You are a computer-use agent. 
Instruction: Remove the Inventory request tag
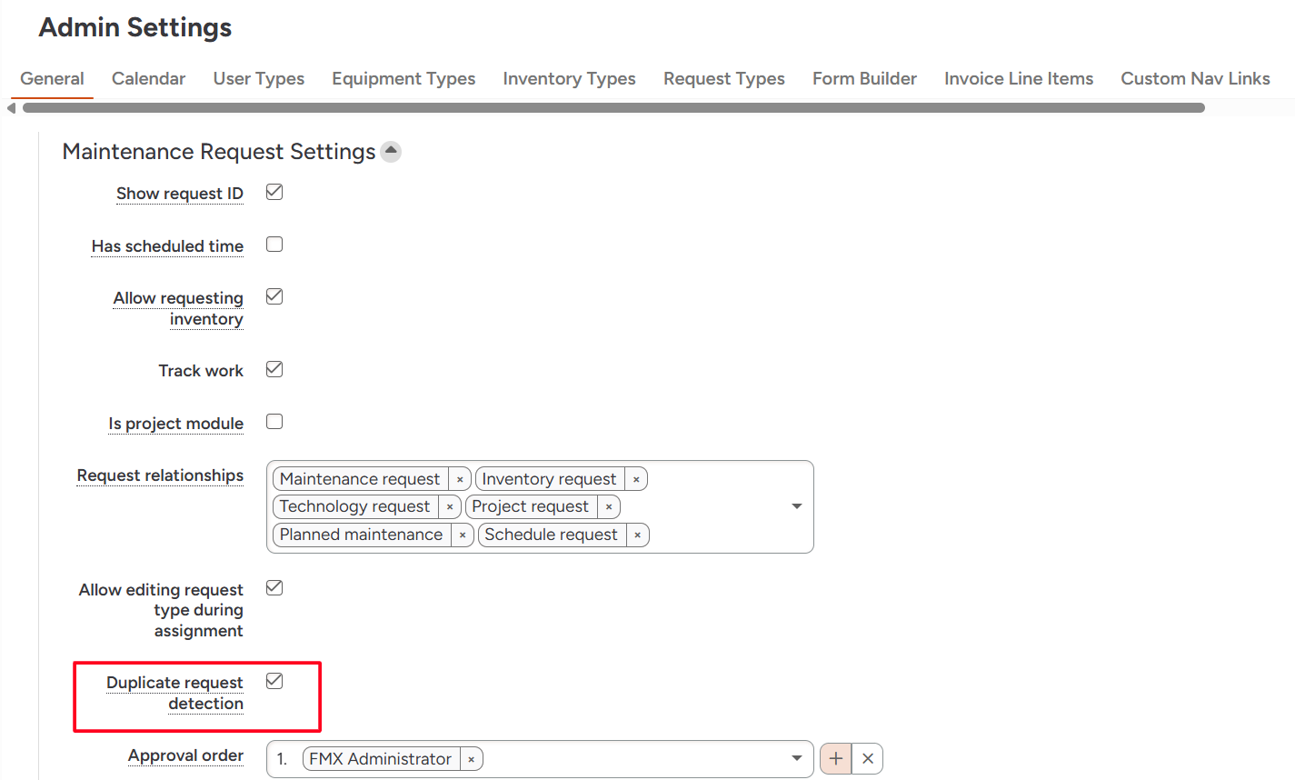point(636,480)
